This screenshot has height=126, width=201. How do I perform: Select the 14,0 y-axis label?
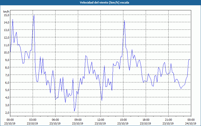coord(6,22)
